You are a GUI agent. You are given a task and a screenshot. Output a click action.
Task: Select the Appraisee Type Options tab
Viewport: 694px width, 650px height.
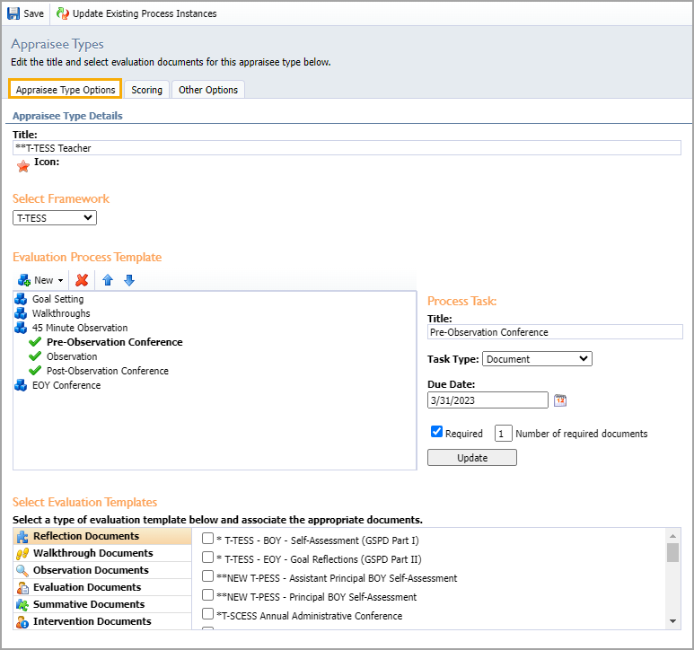click(65, 90)
